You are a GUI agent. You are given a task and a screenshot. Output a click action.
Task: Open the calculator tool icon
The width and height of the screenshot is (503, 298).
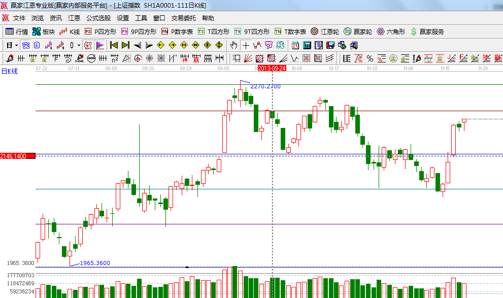pos(307,45)
